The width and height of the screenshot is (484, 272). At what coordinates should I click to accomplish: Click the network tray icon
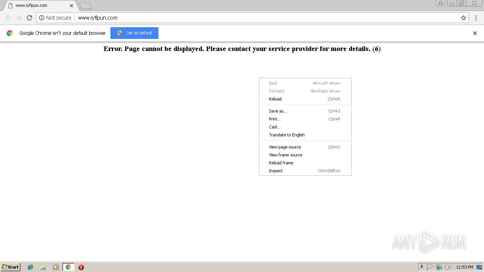pyautogui.click(x=439, y=267)
